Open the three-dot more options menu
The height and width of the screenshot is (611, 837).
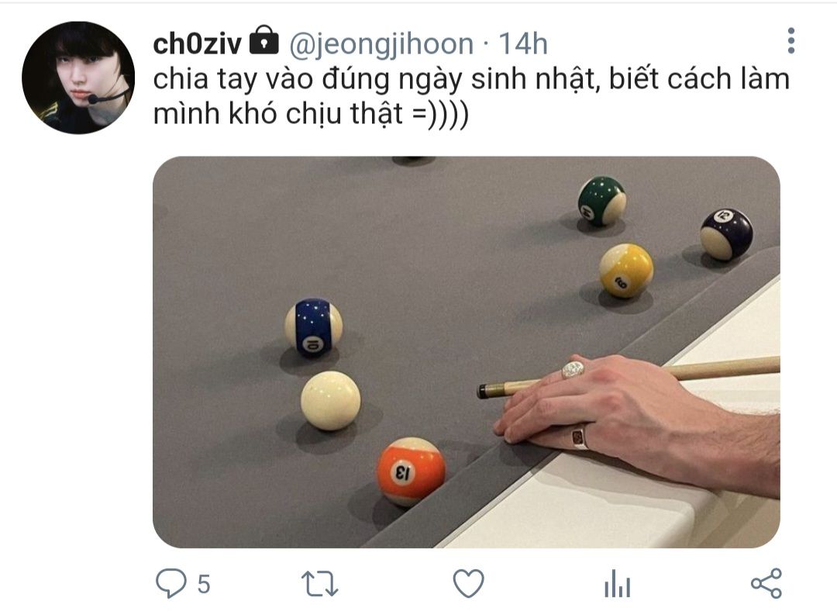pos(790,40)
